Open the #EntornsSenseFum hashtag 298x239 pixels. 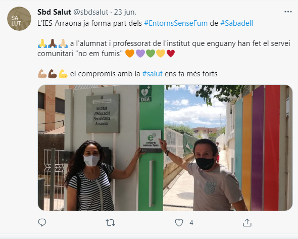176,23
